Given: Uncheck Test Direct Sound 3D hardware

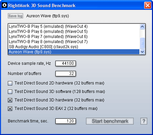Looking at the screenshot, I should pyautogui.click(x=10, y=100).
